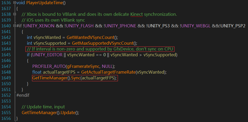Click line number 1656 in the gutter
The image size is (248, 122).
coord(6,119)
